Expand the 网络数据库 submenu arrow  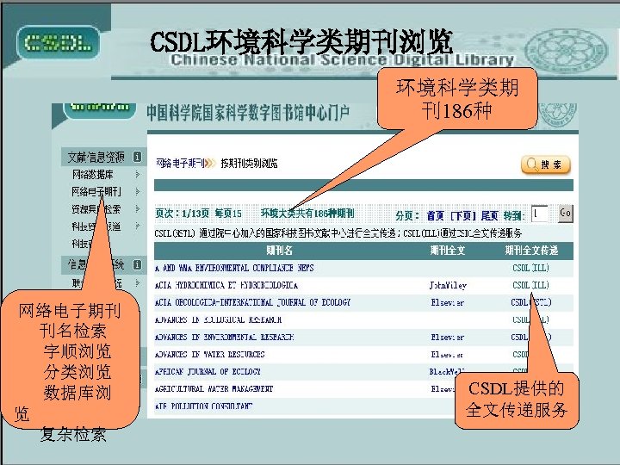(137, 174)
